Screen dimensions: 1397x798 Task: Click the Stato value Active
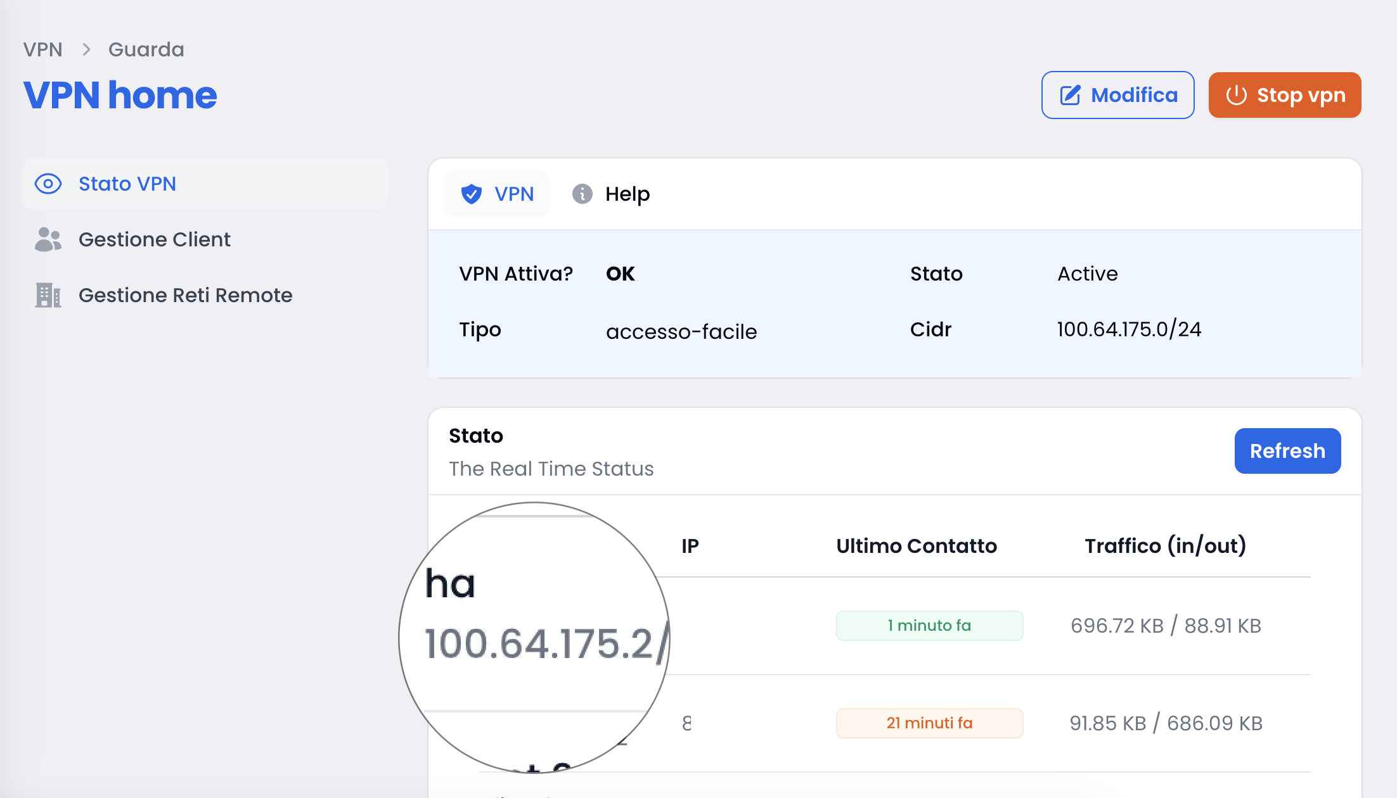click(x=1088, y=274)
